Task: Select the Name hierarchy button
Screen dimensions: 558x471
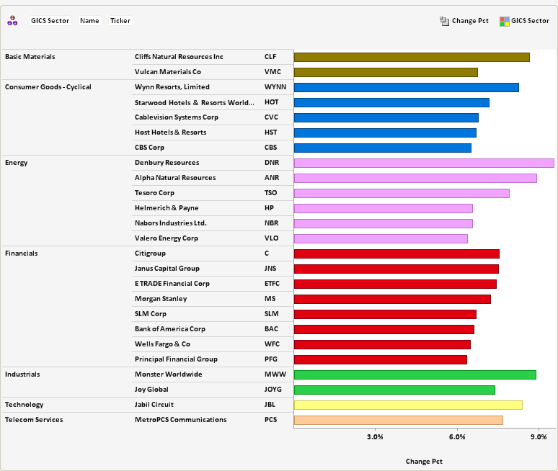Action: [89, 21]
